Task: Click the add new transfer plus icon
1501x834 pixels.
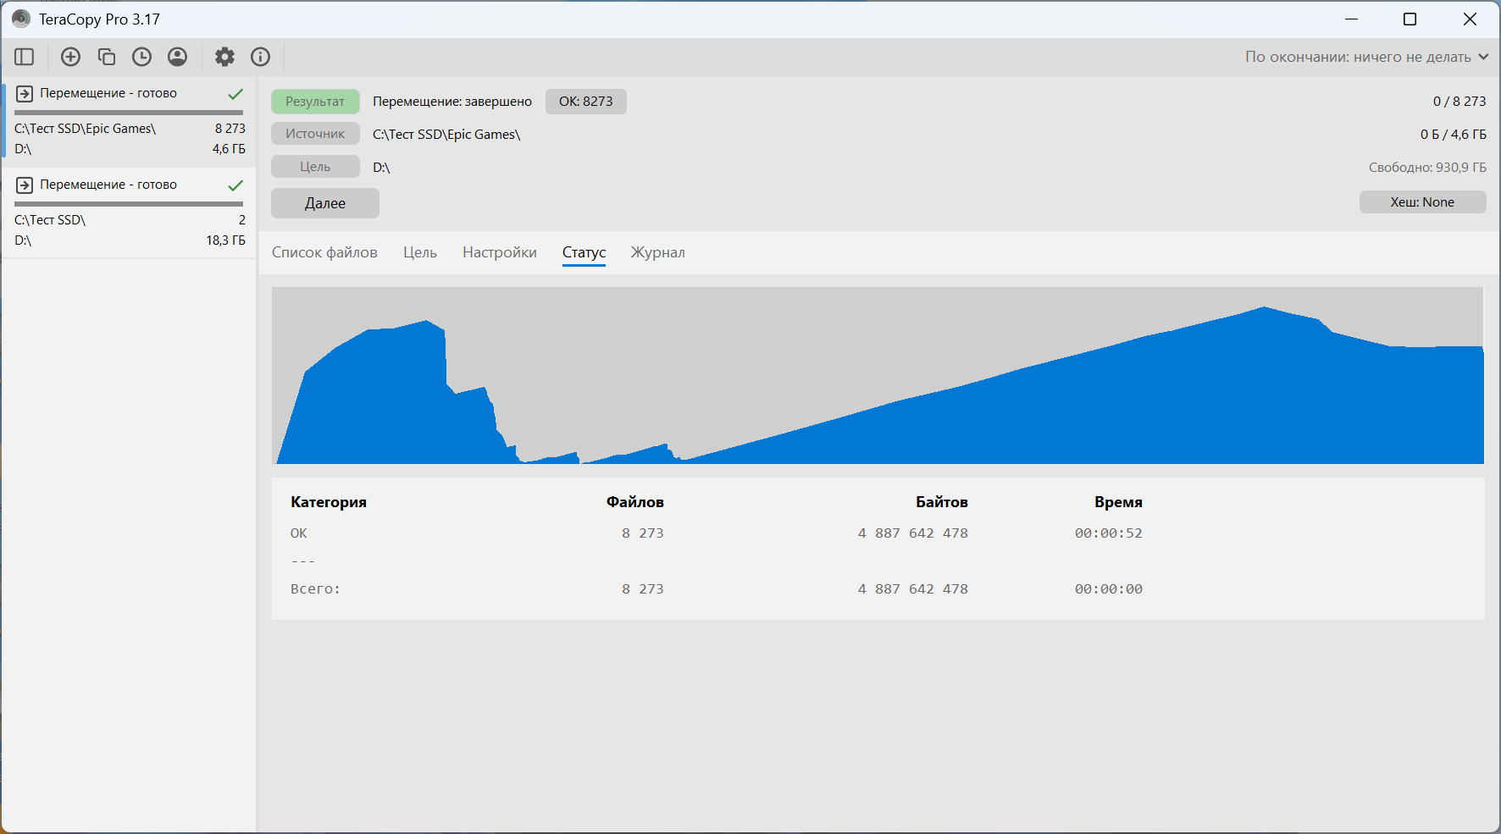Action: [71, 57]
